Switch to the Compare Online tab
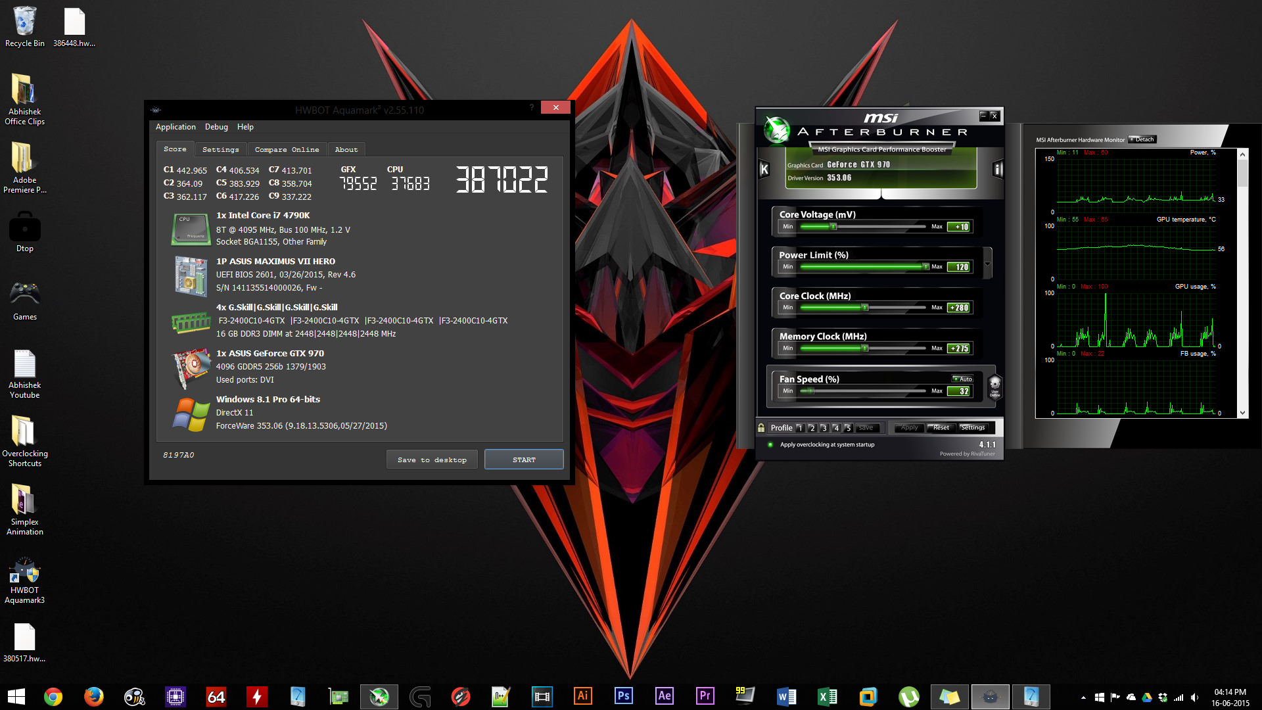The height and width of the screenshot is (710, 1262). coord(287,150)
